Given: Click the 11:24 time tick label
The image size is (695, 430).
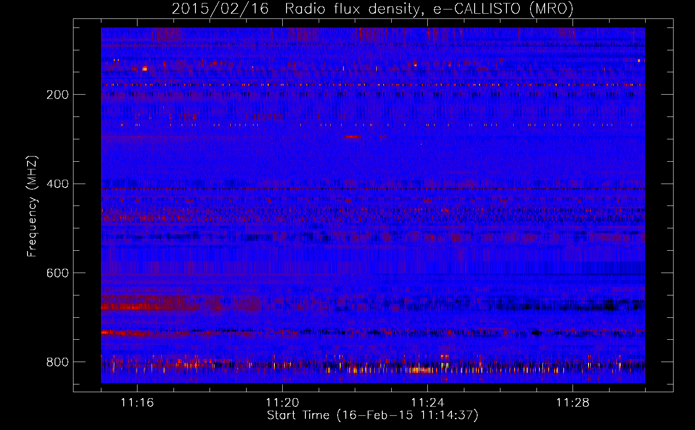Looking at the screenshot, I should point(427,402).
